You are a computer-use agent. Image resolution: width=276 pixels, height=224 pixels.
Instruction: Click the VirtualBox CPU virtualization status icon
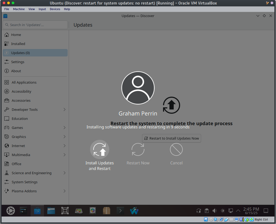tap(241, 219)
